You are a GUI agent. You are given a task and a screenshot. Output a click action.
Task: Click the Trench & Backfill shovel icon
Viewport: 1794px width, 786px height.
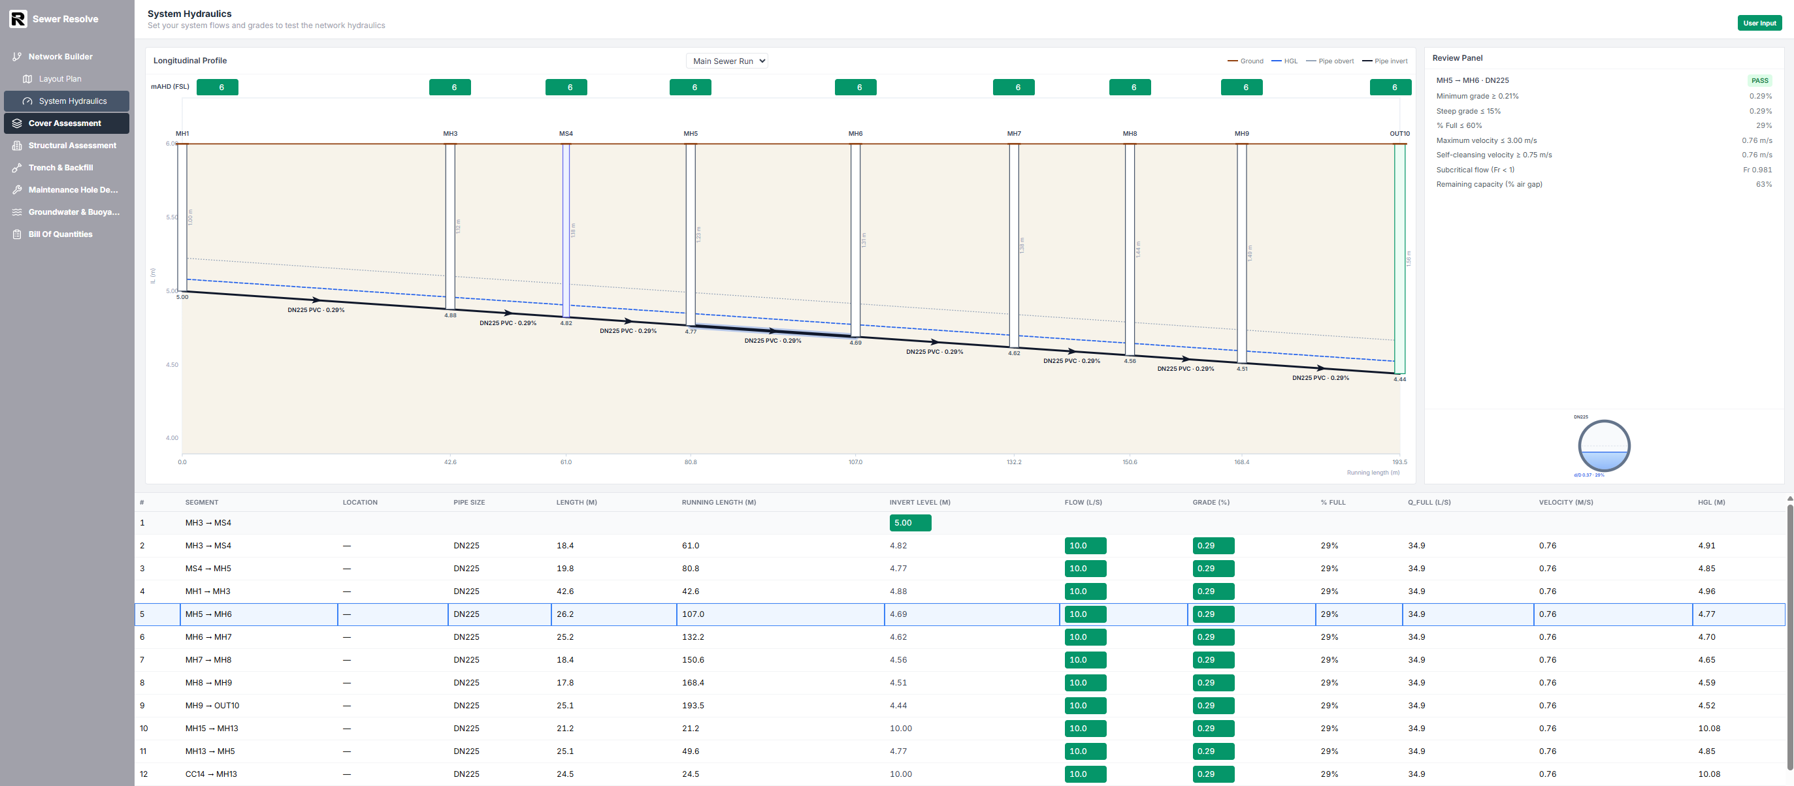[17, 168]
